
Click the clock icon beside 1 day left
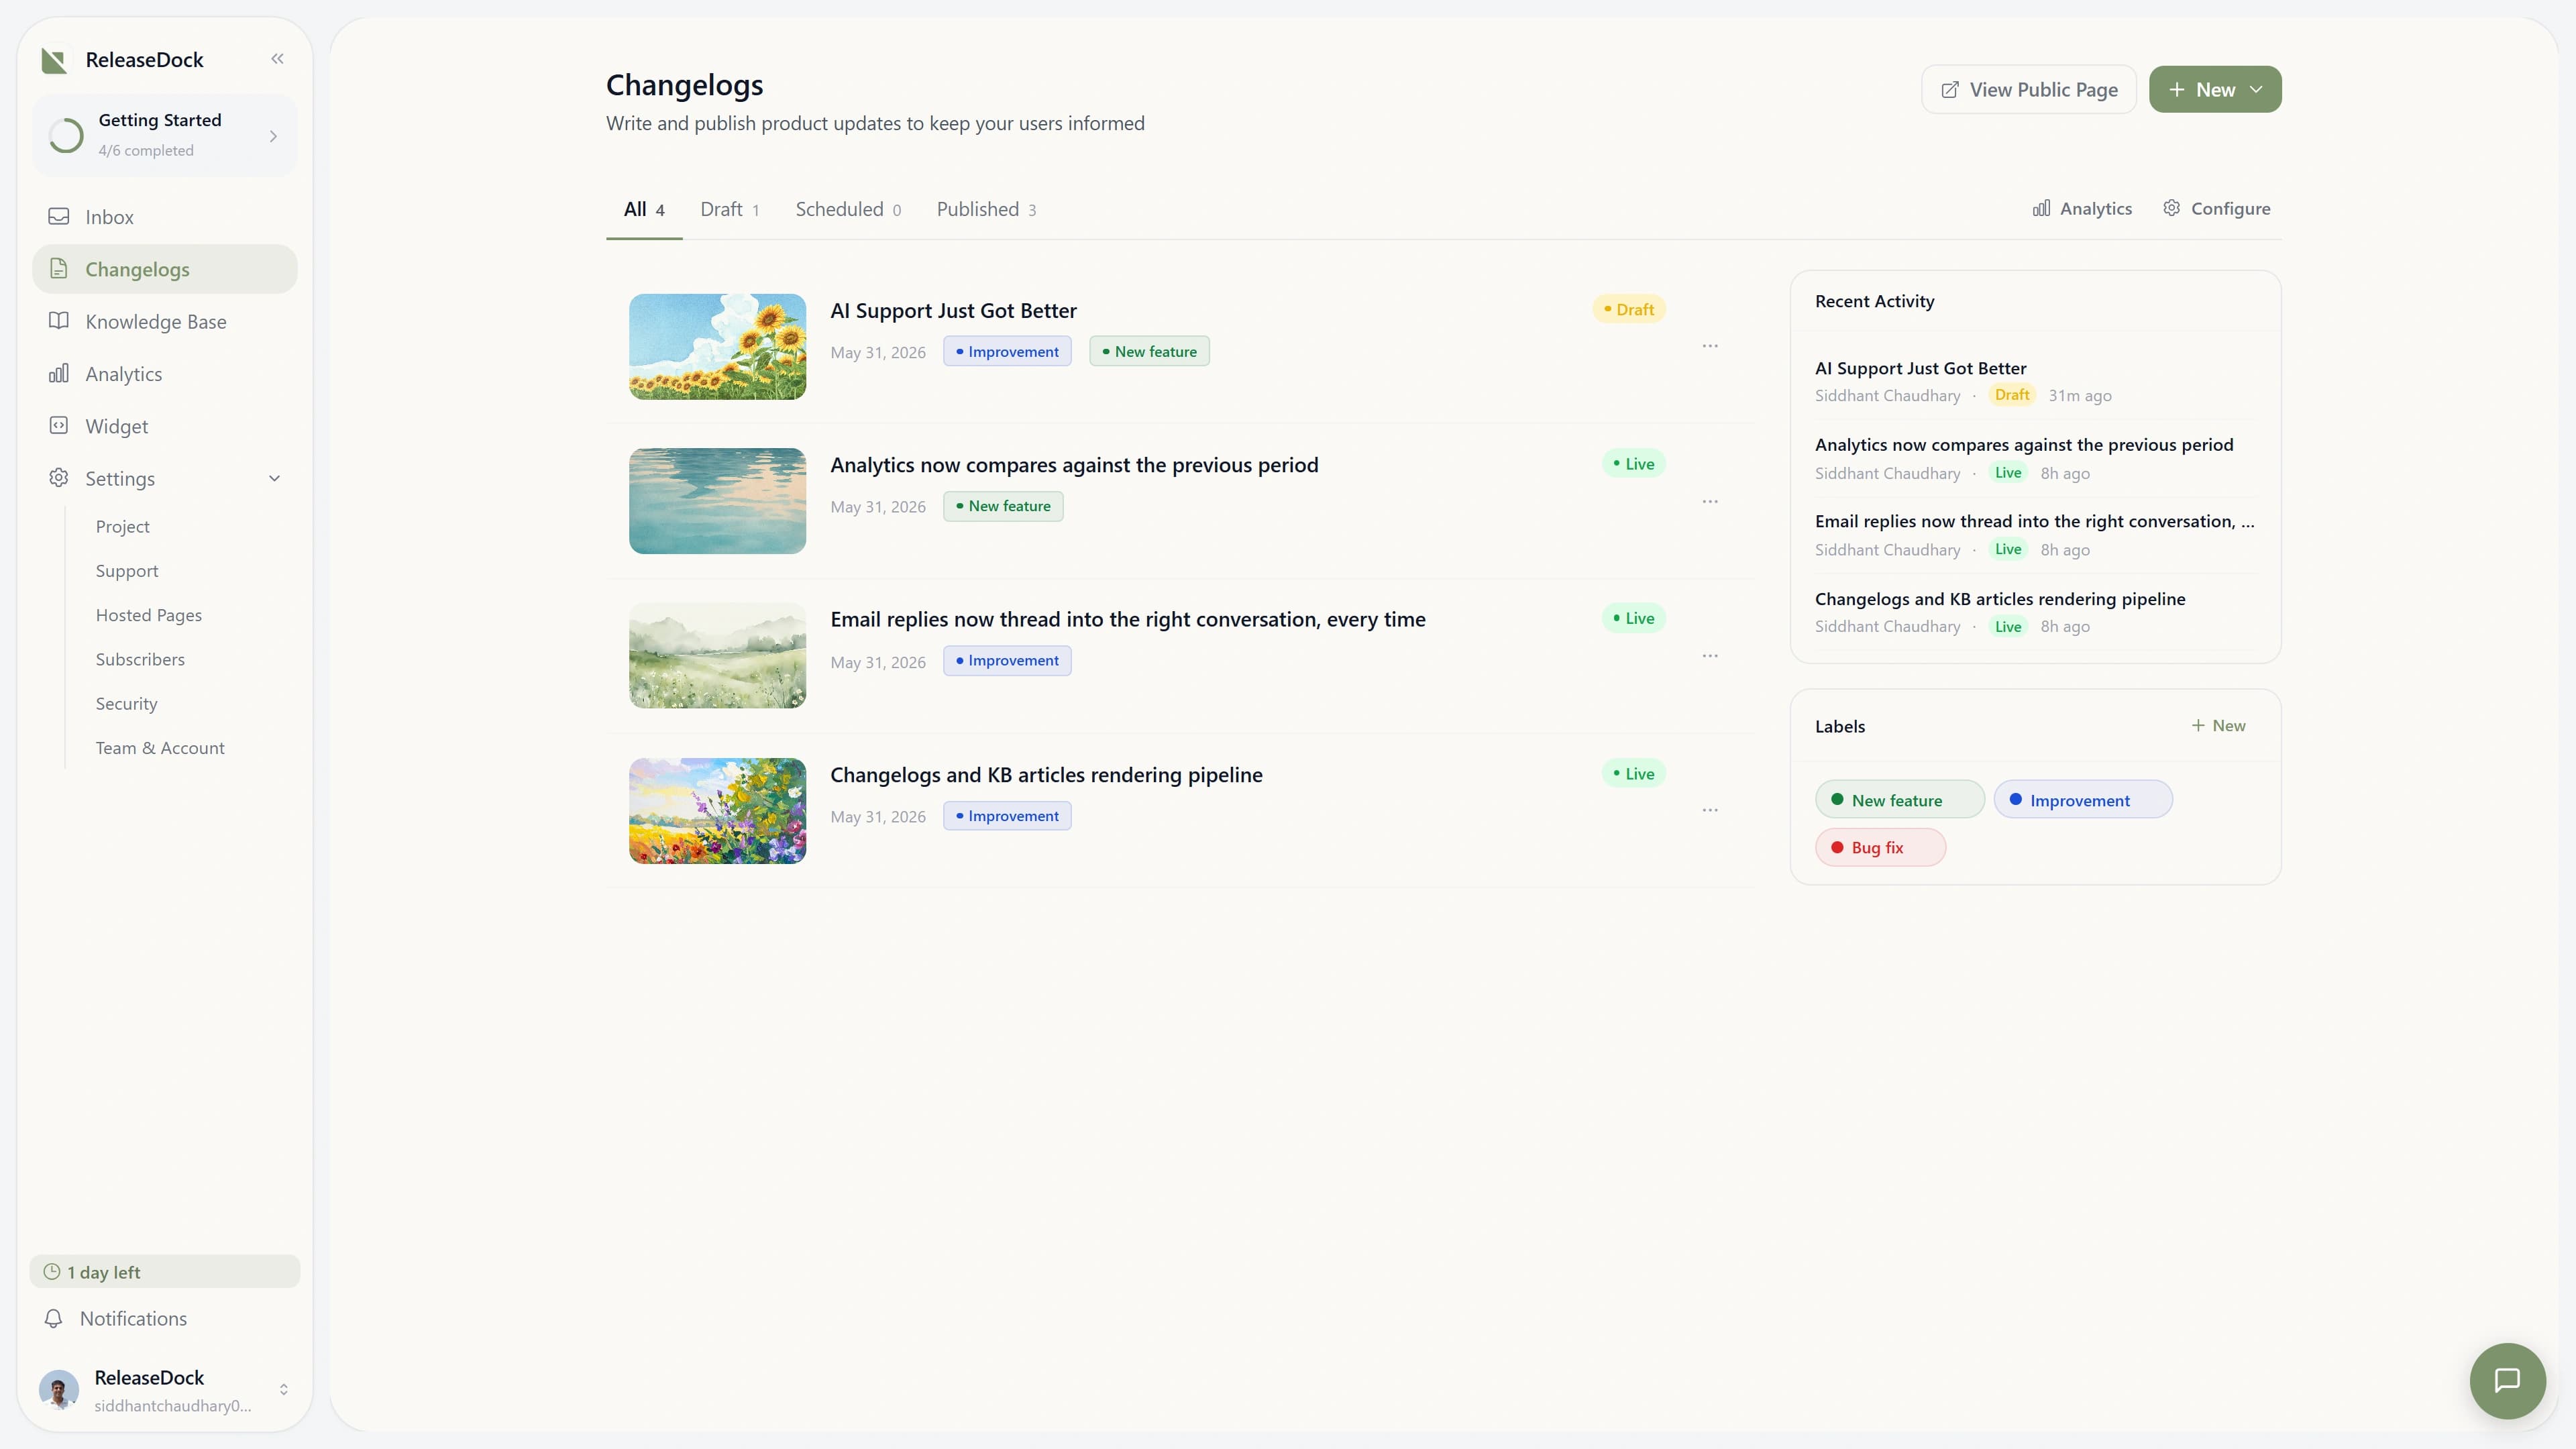point(52,1271)
